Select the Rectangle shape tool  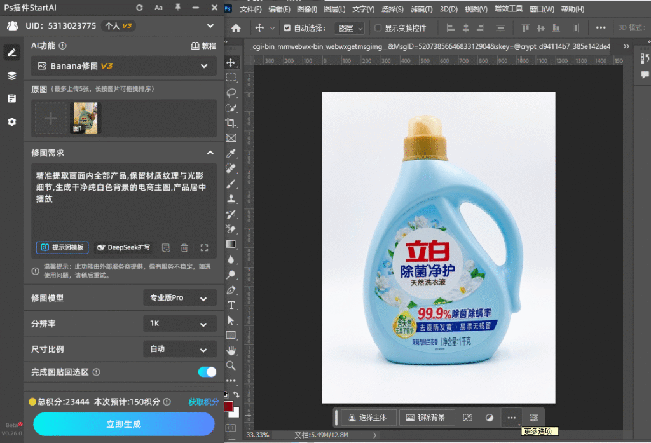[231, 335]
